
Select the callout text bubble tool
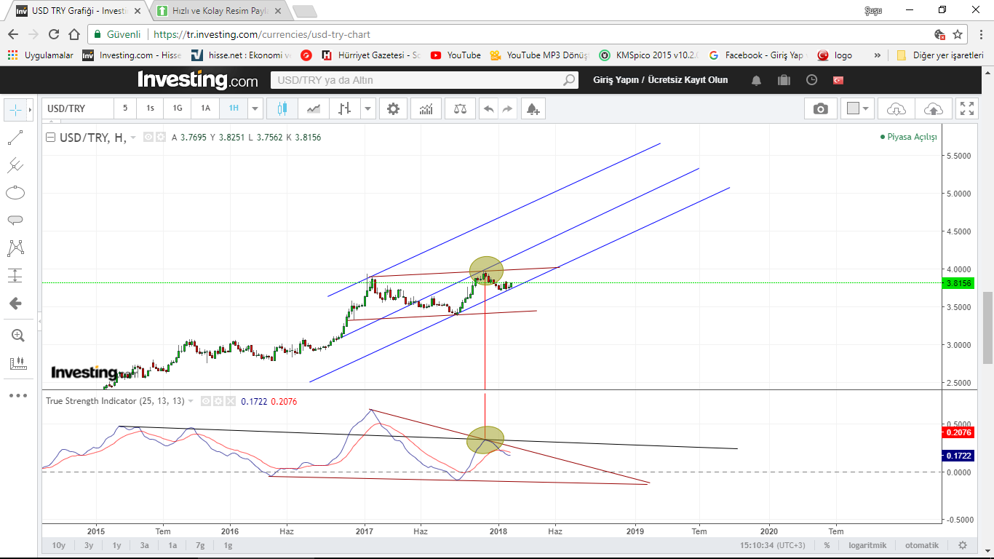[x=15, y=220]
